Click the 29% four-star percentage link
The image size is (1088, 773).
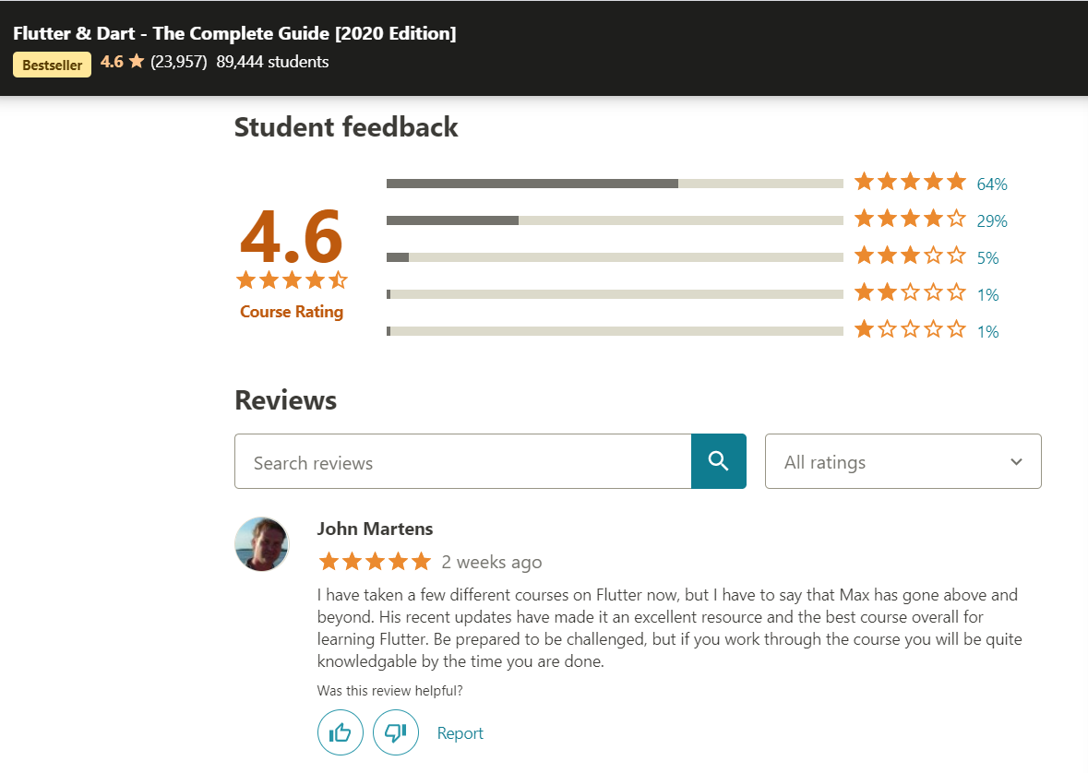tap(991, 220)
